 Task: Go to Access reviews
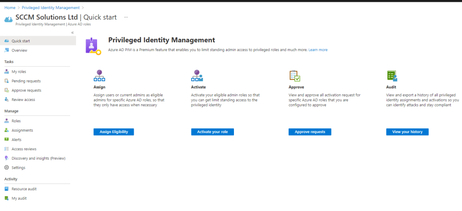(24, 149)
